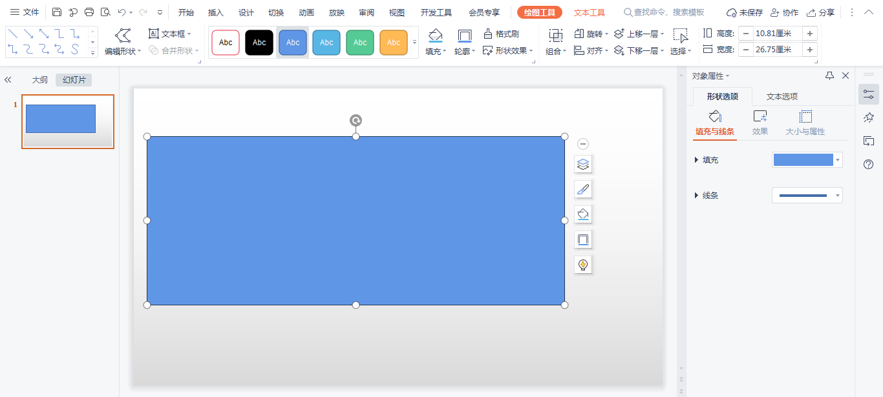
Task: Switch left pane to 幻灯片 view
Action: coord(74,80)
